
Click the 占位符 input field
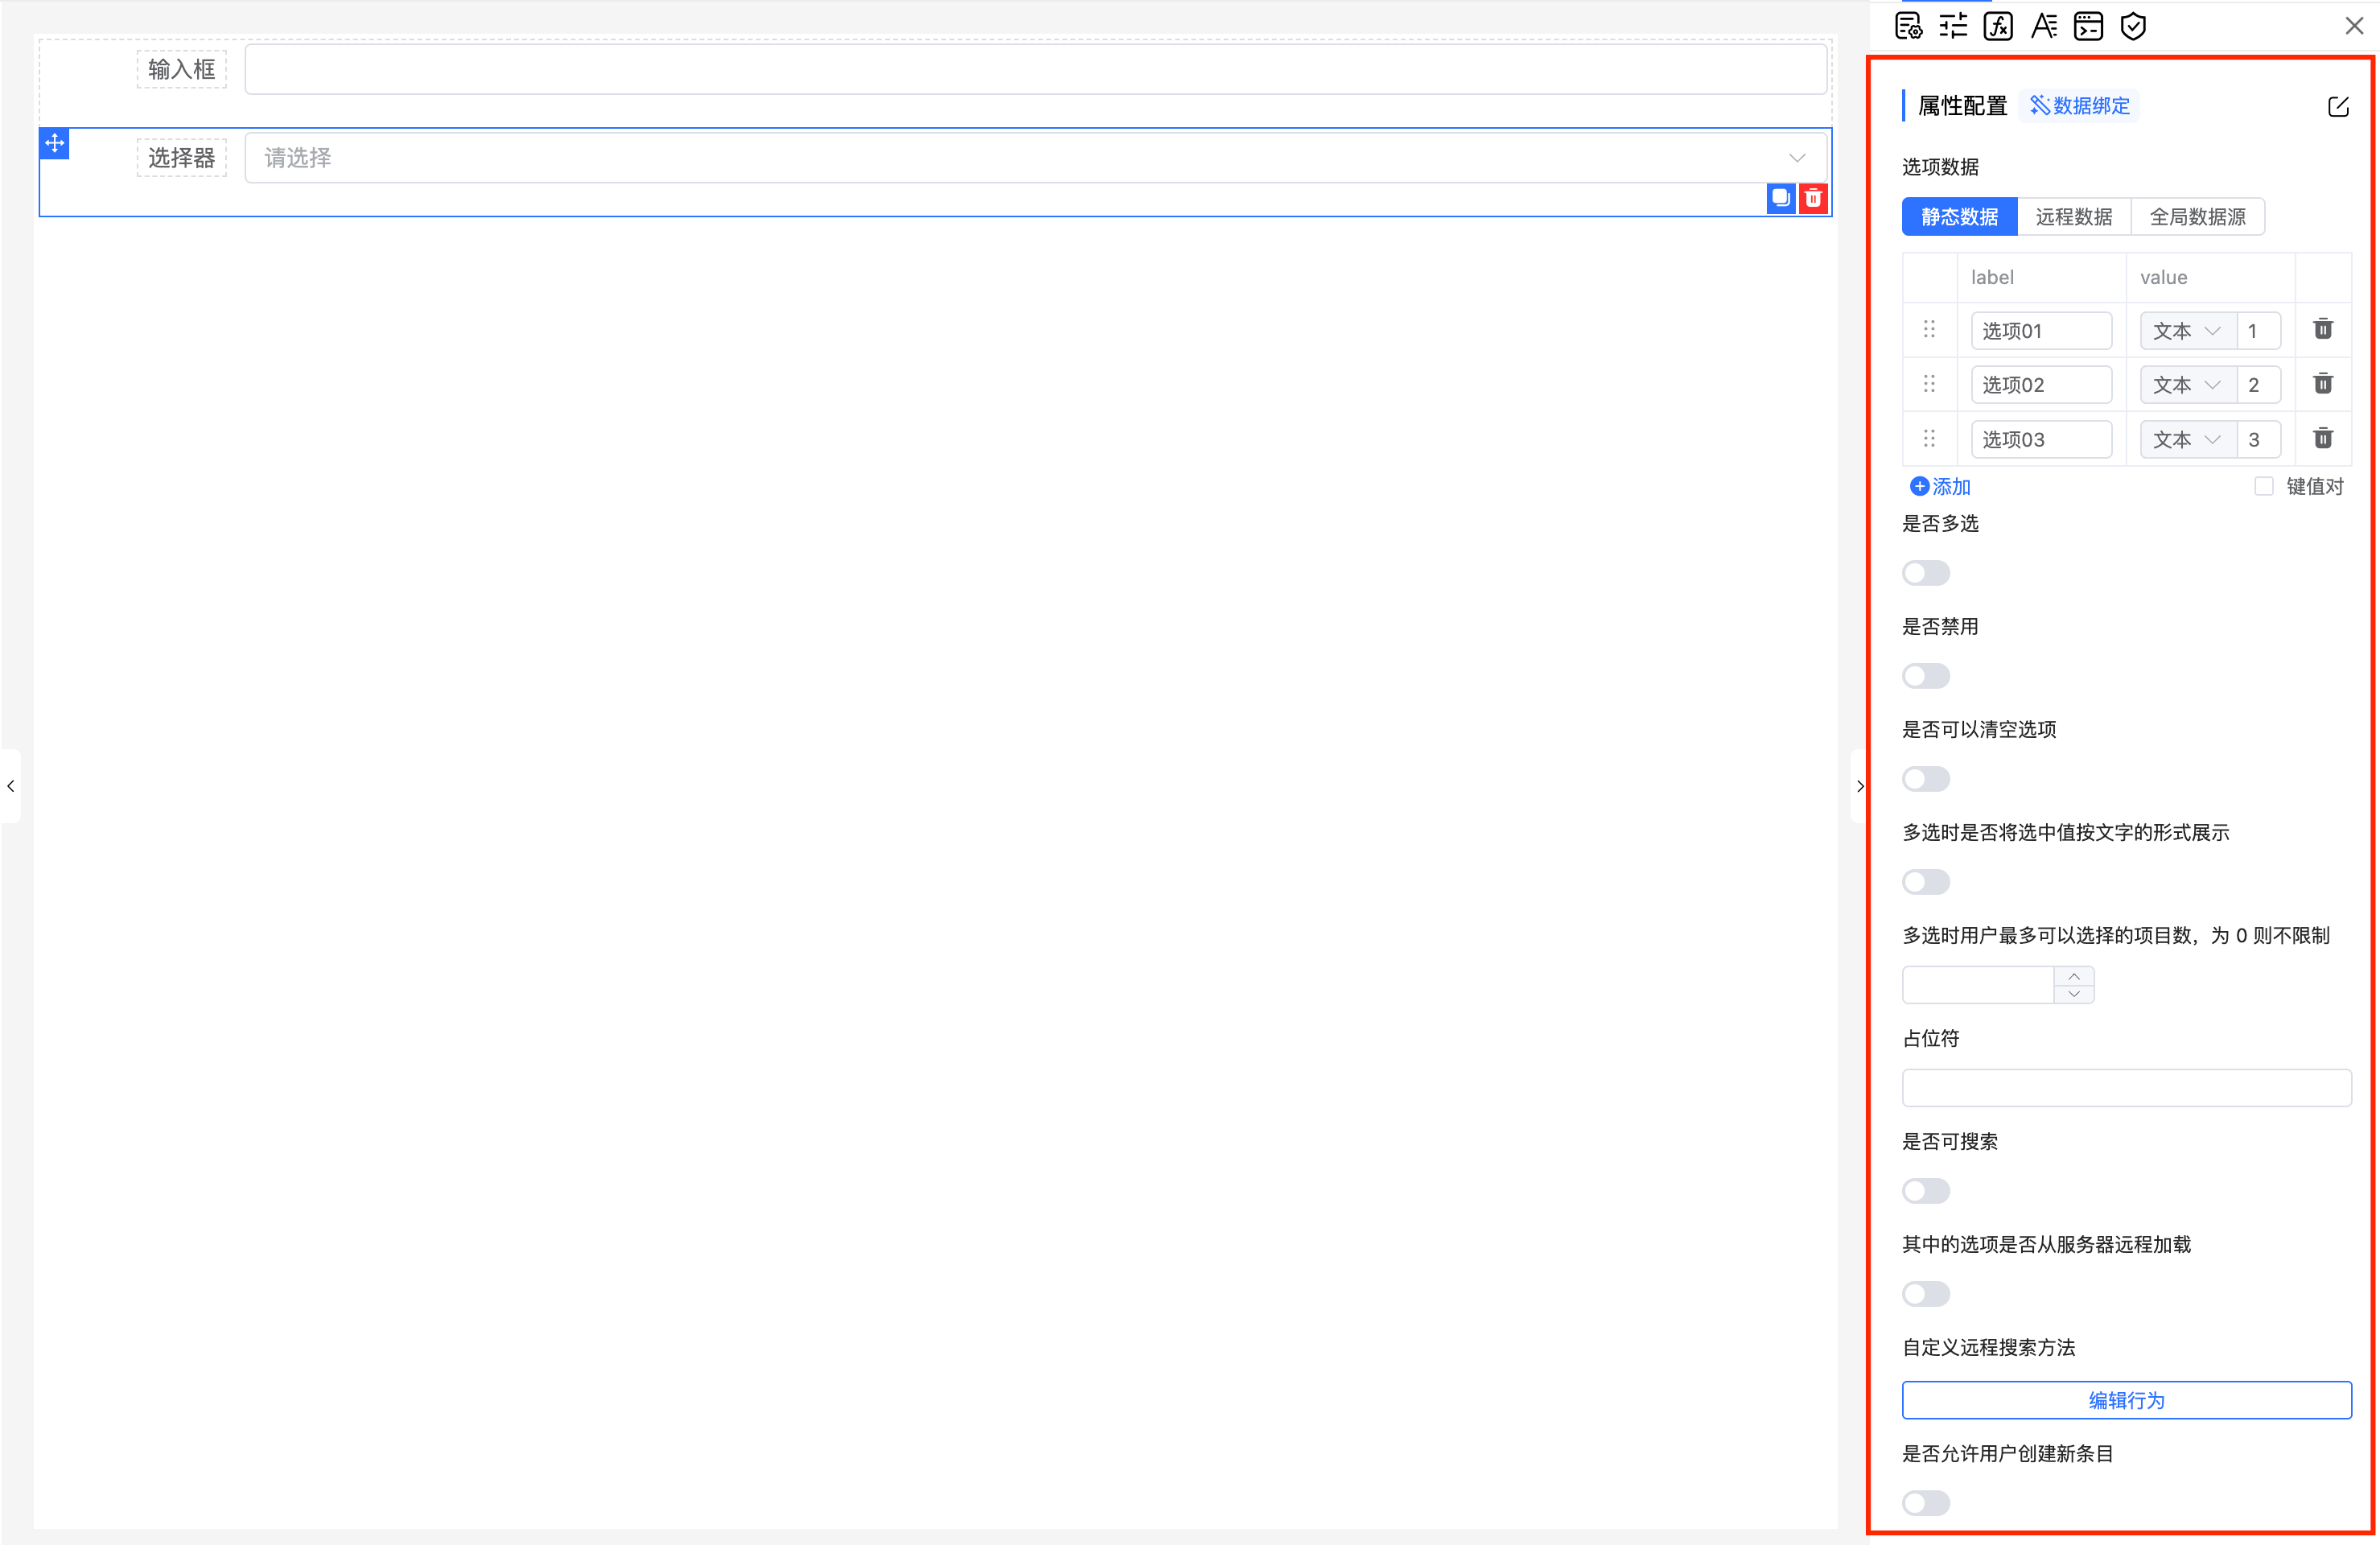click(x=2126, y=1088)
